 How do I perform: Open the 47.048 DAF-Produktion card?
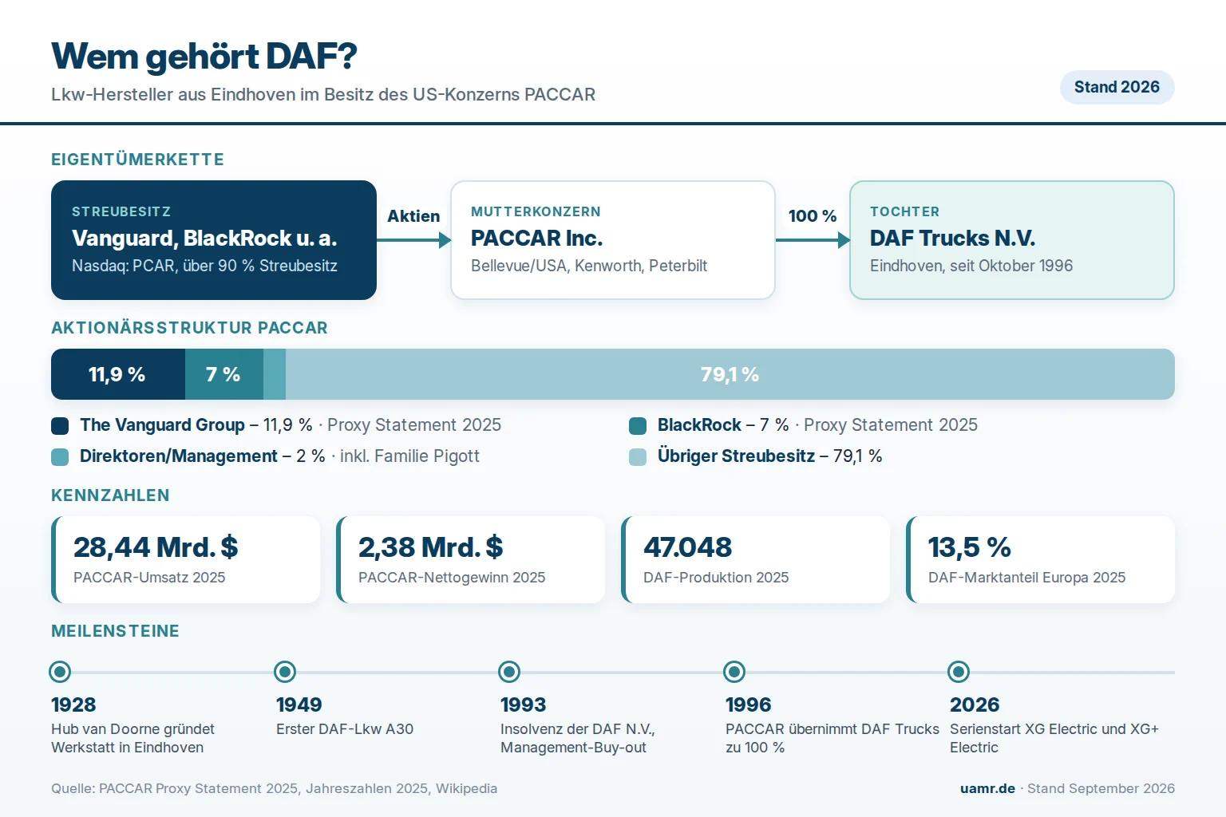pos(756,559)
